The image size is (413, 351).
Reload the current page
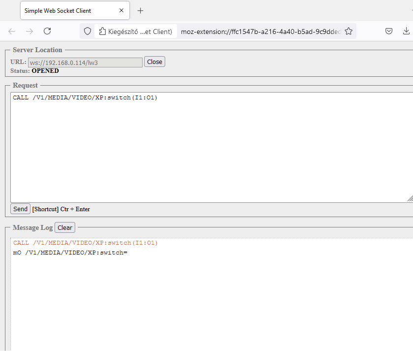[x=47, y=31]
